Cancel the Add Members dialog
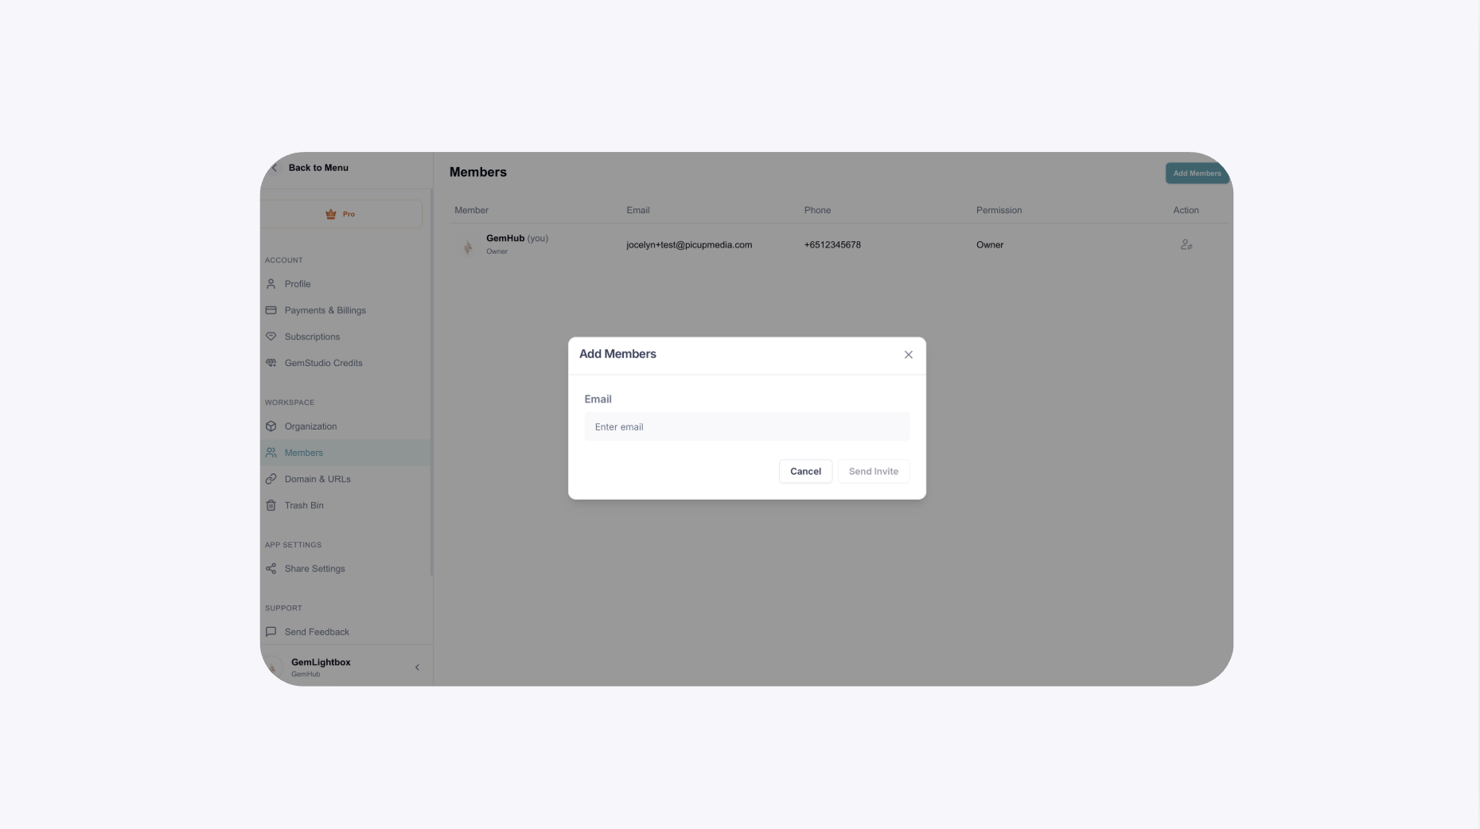This screenshot has height=829, width=1480. coord(805,472)
